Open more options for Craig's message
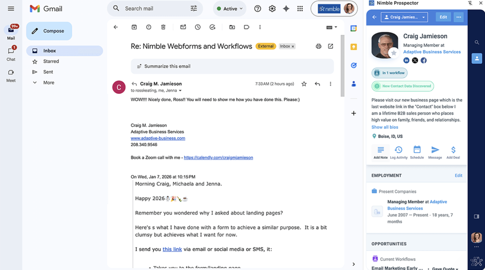The width and height of the screenshot is (485, 270). click(331, 84)
